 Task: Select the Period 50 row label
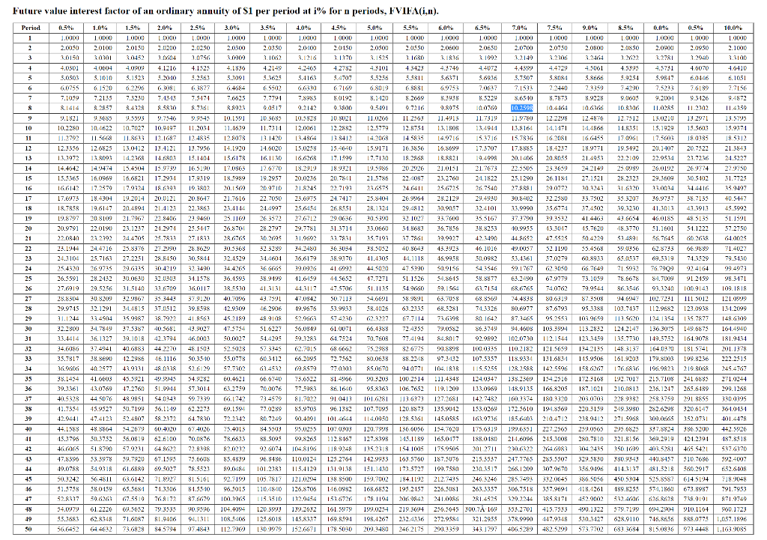[30, 530]
